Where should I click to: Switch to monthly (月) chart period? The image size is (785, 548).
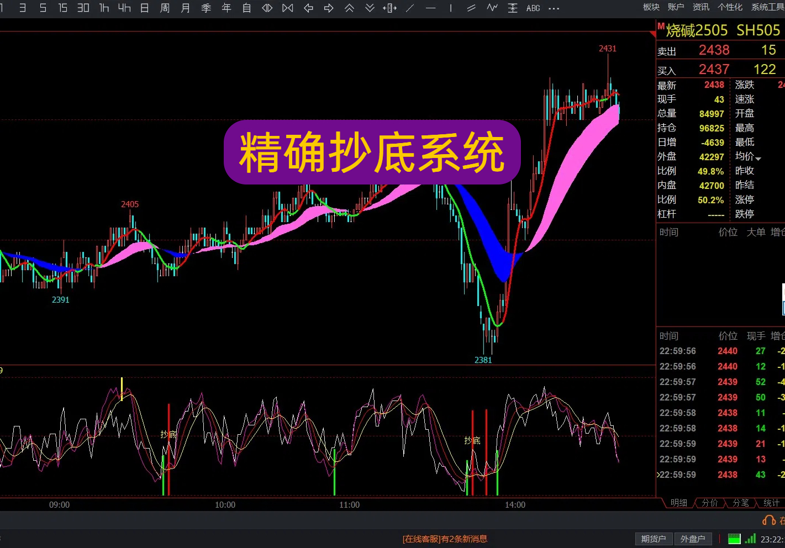[186, 8]
